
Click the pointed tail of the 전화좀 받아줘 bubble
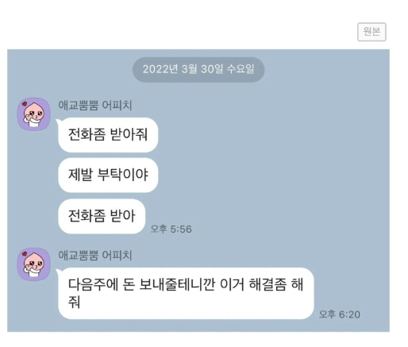pos(58,121)
